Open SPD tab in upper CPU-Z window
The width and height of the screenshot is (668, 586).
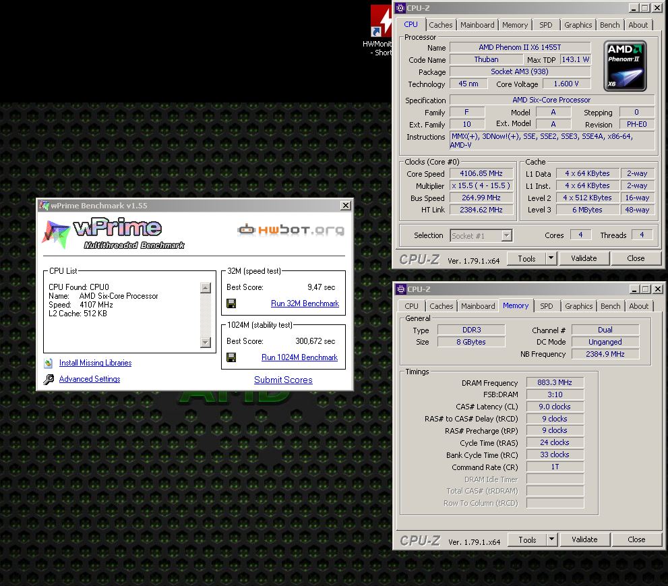coord(546,25)
